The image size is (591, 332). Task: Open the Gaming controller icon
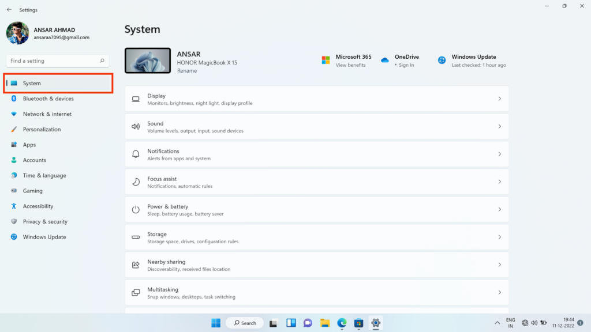pyautogui.click(x=14, y=191)
